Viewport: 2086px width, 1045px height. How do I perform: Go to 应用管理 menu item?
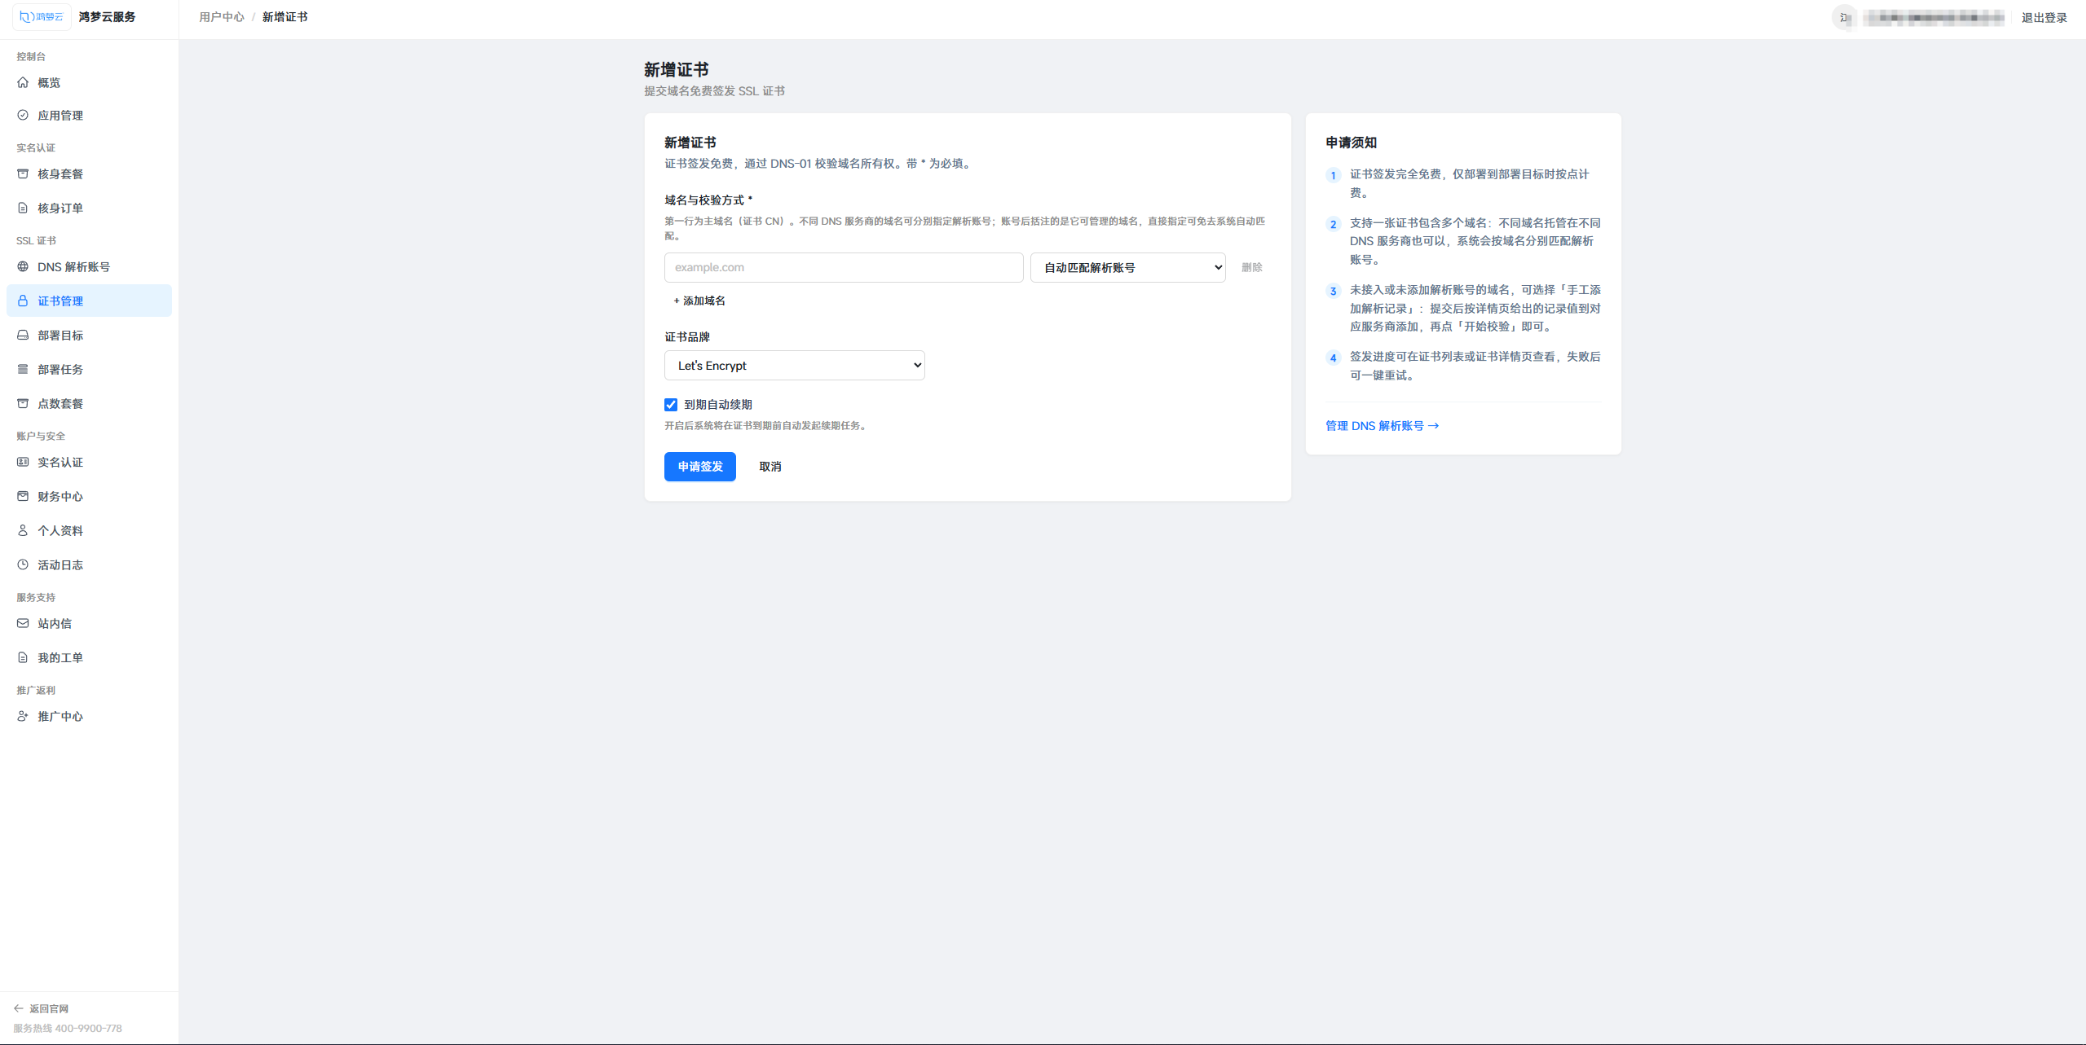pyautogui.click(x=89, y=115)
